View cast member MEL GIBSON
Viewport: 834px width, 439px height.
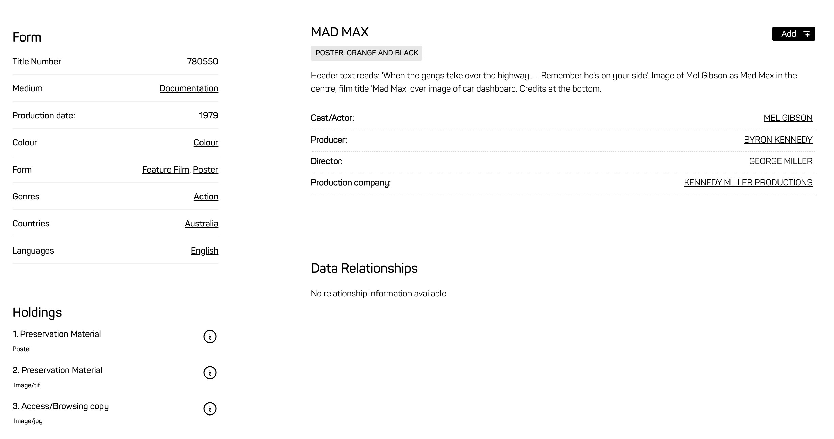[x=788, y=118]
